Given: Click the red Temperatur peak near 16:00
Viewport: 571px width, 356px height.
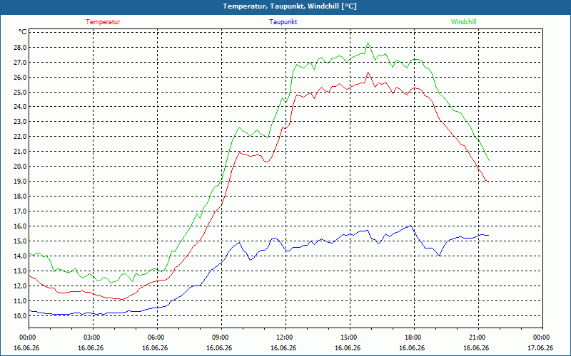Looking at the screenshot, I should 368,73.
